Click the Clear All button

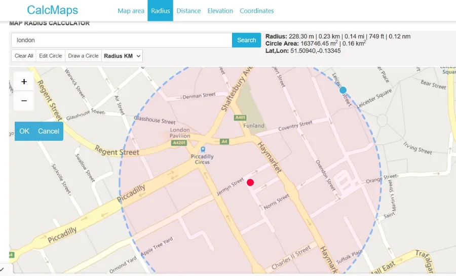click(24, 56)
